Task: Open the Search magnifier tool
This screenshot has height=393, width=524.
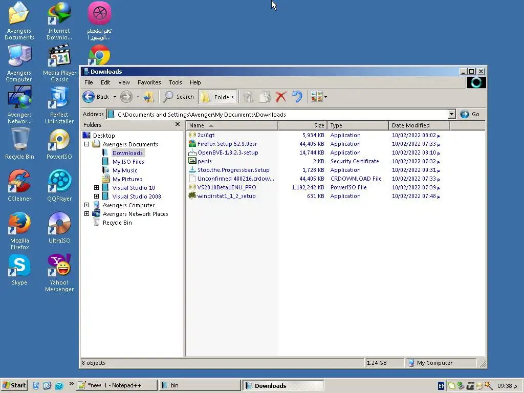Action: (x=179, y=97)
